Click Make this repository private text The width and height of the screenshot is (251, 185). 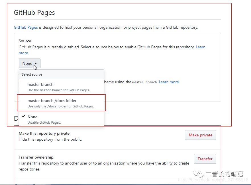pos(44,133)
